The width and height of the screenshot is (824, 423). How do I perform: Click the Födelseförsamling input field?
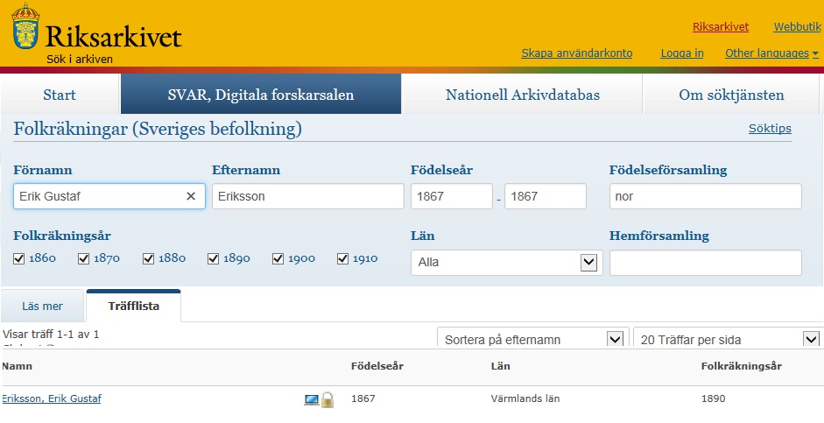click(x=705, y=196)
